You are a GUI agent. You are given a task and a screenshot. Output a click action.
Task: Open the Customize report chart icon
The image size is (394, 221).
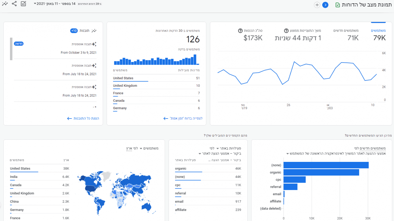pos(24,4)
